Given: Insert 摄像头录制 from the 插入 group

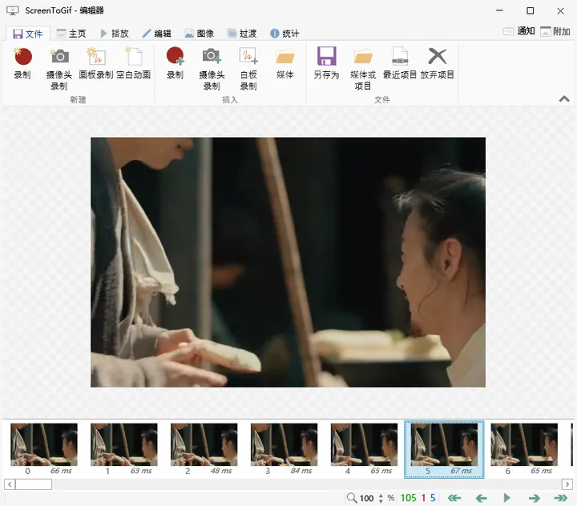Looking at the screenshot, I should tap(212, 69).
